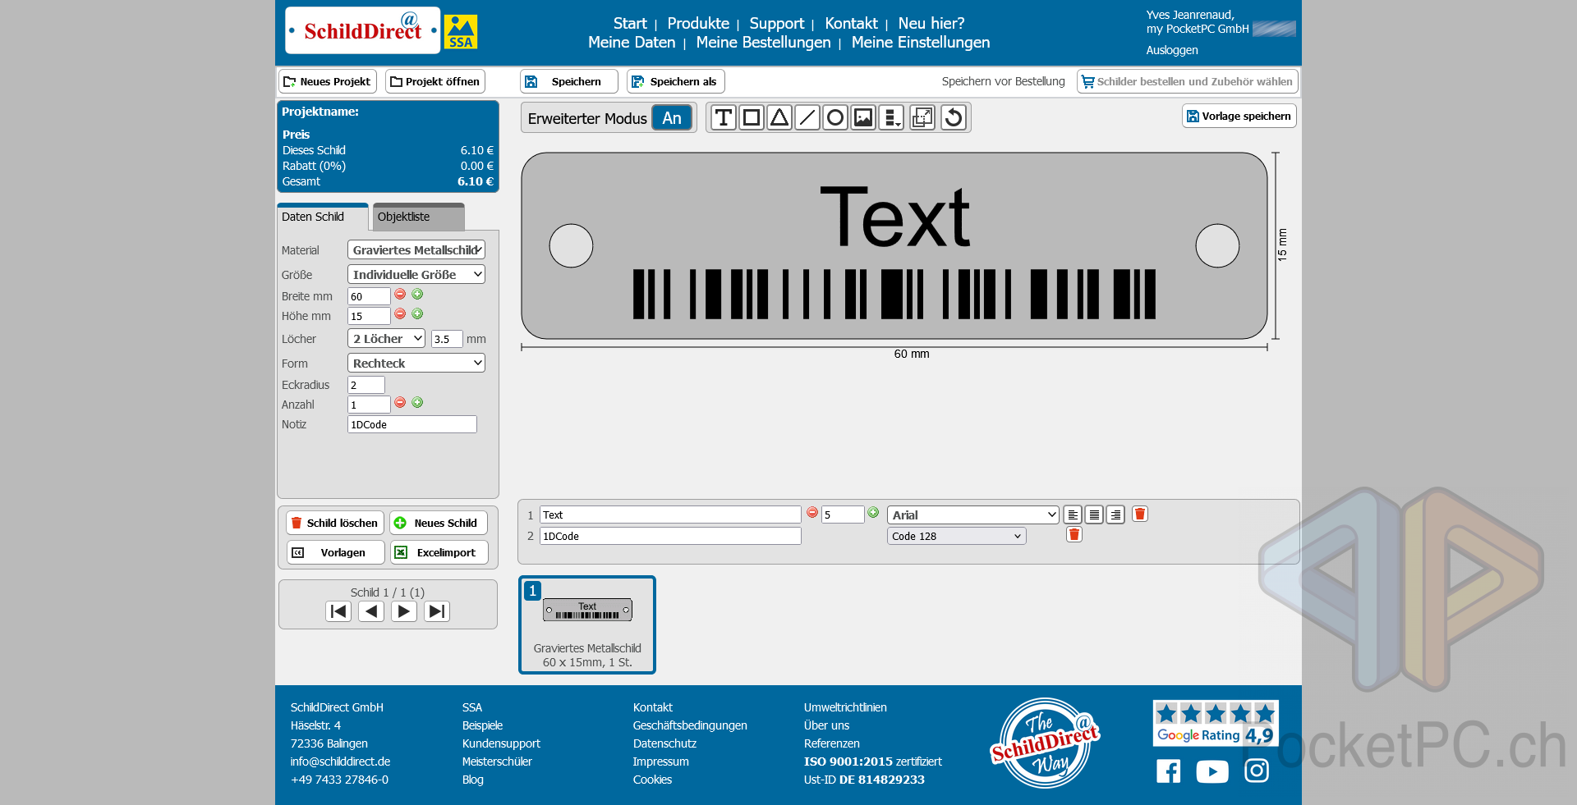Click the Notiz input field
This screenshot has width=1577, height=805.
tap(412, 424)
